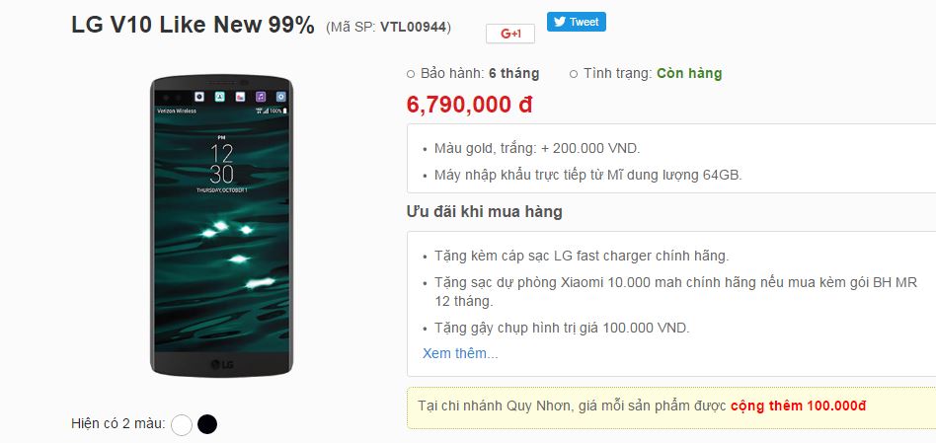
Task: Tap the blue settings gear on phone
Action: pos(280,96)
